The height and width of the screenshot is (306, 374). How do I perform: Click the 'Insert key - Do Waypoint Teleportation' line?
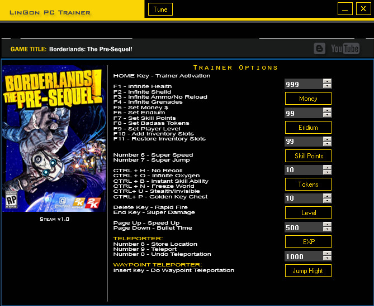pos(174,270)
